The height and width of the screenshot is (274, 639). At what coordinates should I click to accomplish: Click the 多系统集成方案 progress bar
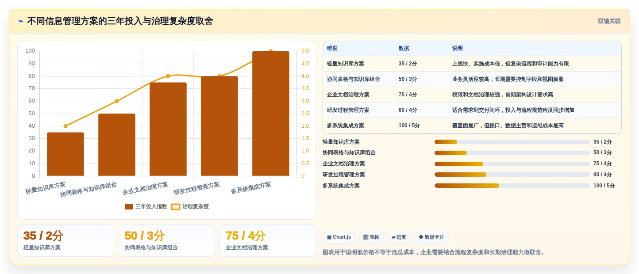pyautogui.click(x=512, y=186)
